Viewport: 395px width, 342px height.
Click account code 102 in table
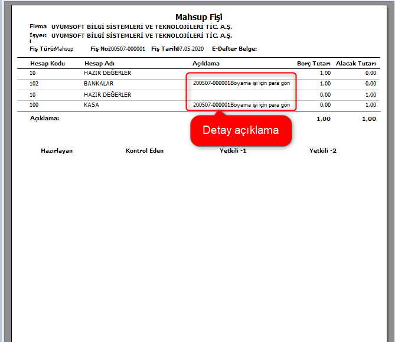pos(35,84)
